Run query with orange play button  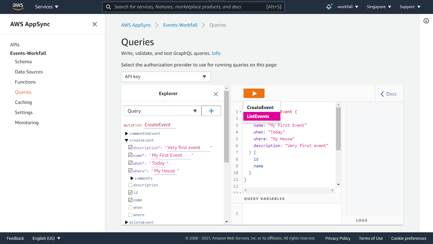[254, 94]
